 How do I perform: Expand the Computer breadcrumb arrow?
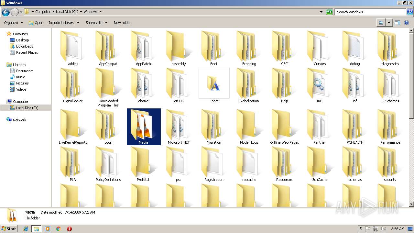pos(53,12)
